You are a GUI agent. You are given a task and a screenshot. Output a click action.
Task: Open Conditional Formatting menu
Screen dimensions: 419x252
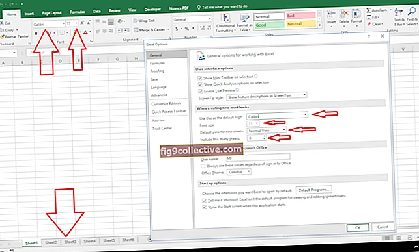(x=225, y=23)
